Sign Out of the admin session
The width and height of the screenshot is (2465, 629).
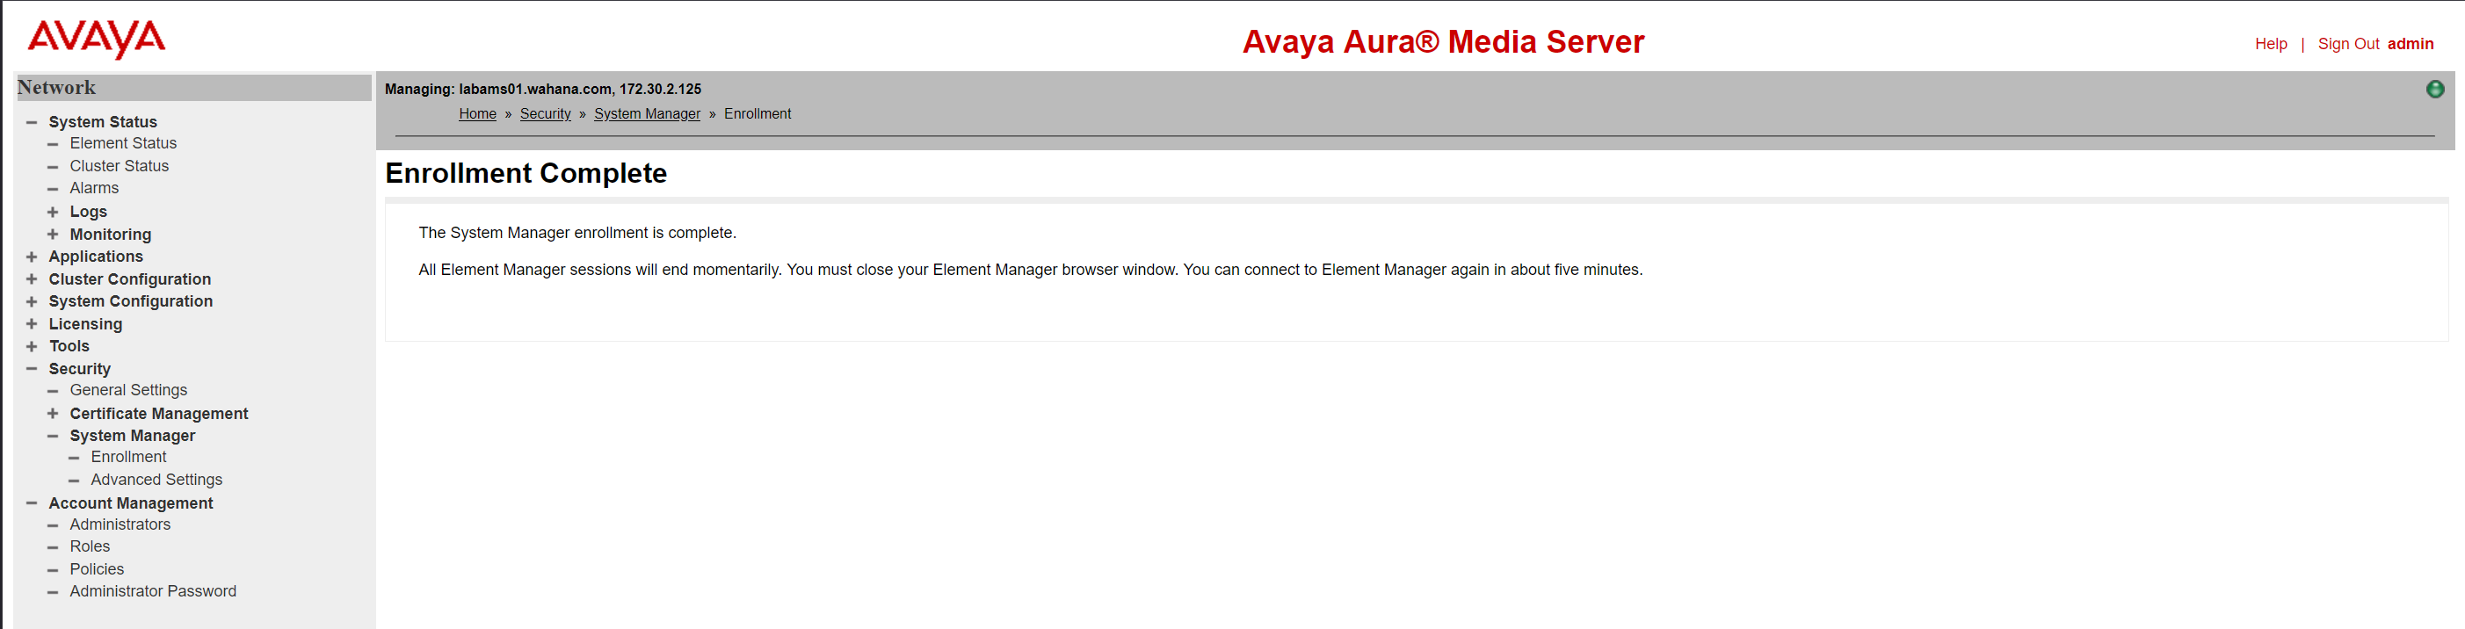tap(2347, 44)
